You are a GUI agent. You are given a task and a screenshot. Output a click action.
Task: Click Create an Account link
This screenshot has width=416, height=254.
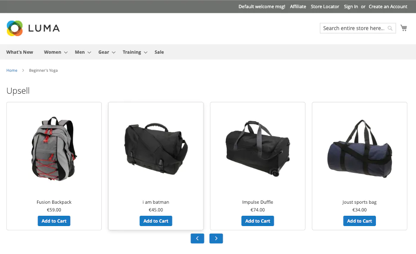(388, 6)
